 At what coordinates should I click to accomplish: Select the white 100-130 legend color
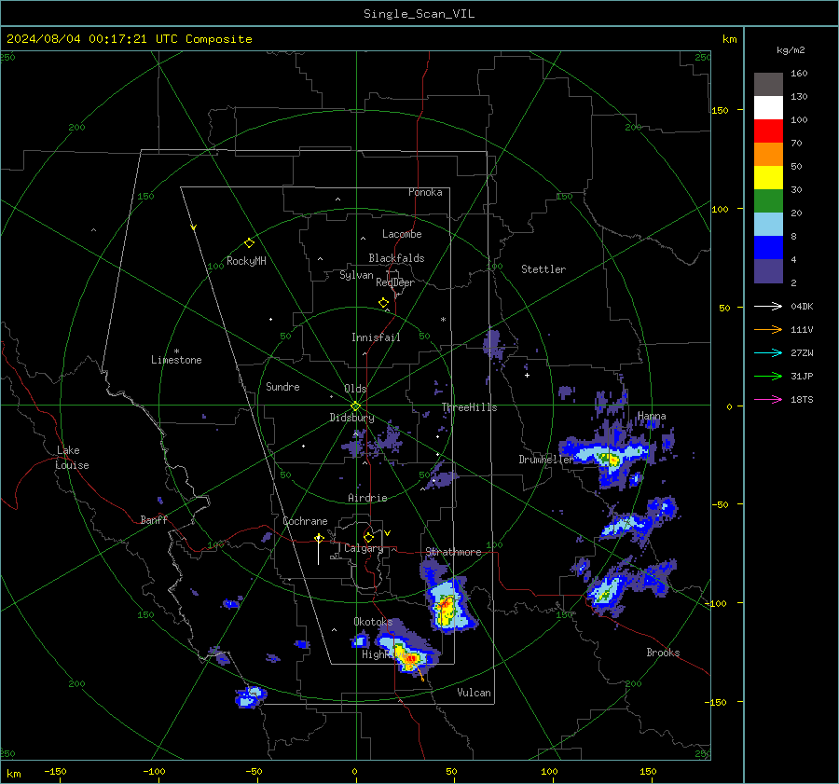[x=768, y=108]
